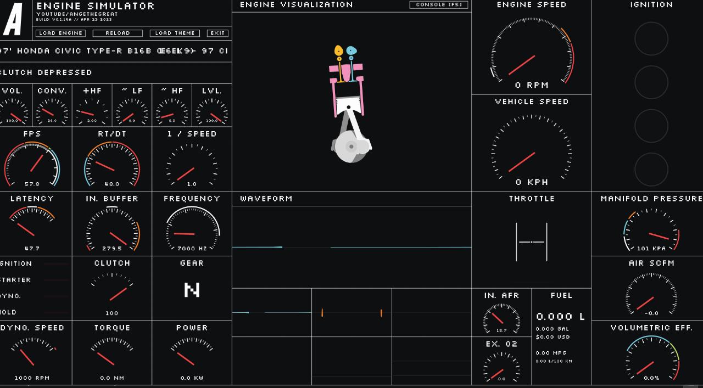
Task: Click the top ignition cylinder indicator
Action: coord(651,39)
